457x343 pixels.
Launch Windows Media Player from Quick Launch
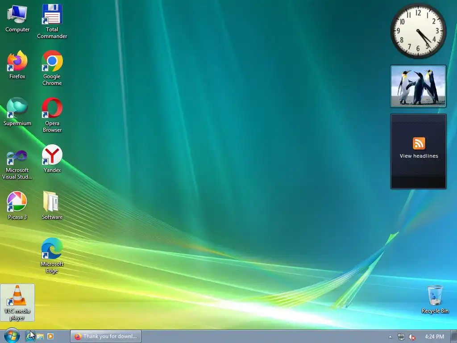(x=50, y=337)
